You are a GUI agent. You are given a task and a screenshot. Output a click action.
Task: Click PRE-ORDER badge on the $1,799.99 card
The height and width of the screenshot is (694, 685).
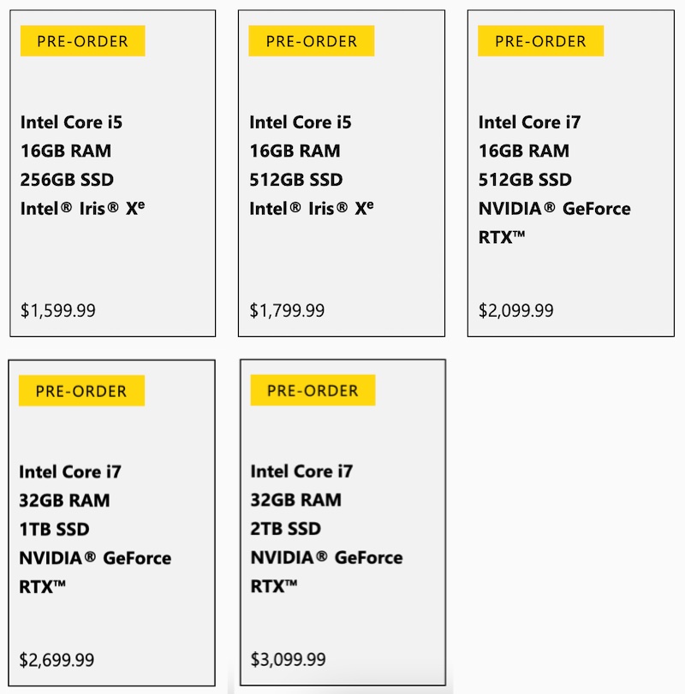311,41
